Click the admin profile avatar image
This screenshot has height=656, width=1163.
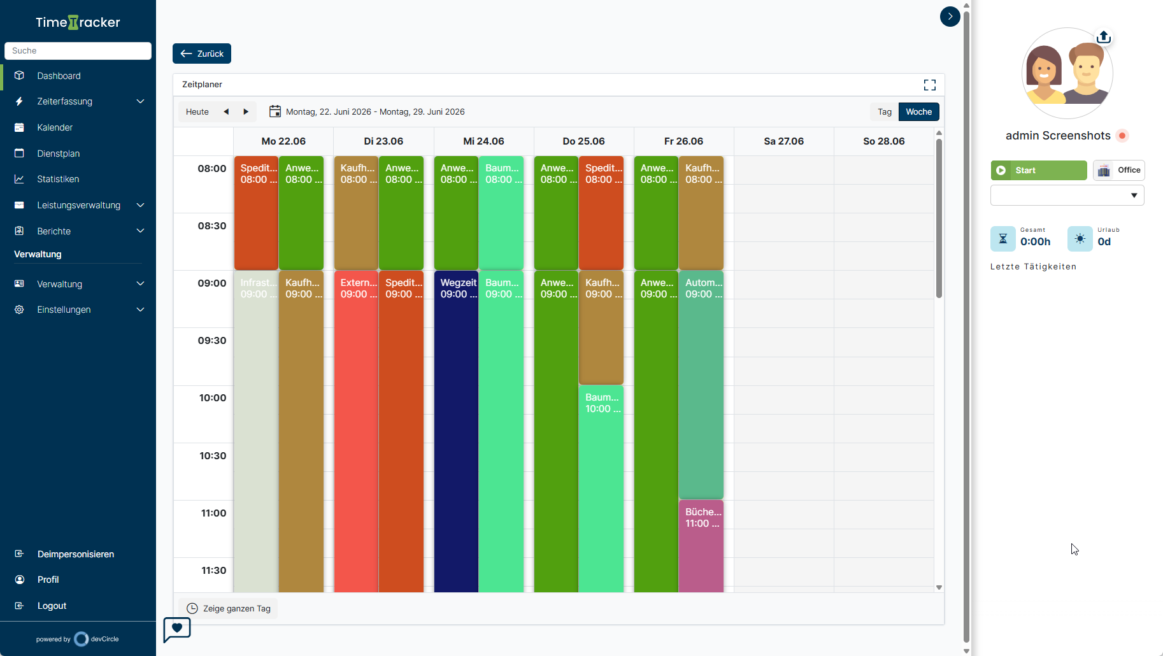(1067, 73)
